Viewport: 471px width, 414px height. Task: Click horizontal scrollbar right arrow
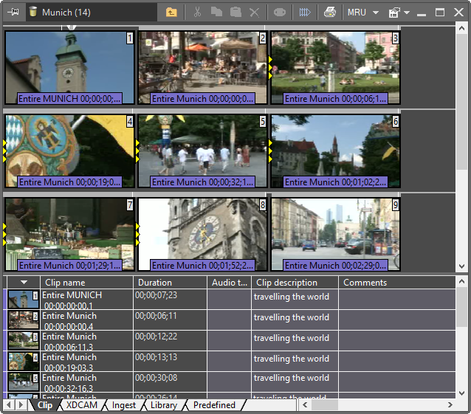click(450, 405)
